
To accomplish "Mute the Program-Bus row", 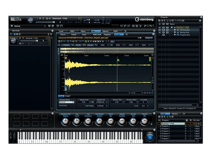I will point(163,35).
